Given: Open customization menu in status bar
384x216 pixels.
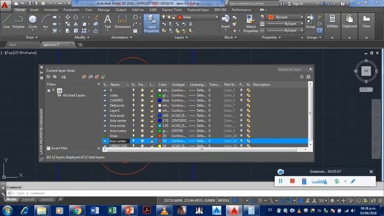Looking at the screenshot, I should (380, 200).
